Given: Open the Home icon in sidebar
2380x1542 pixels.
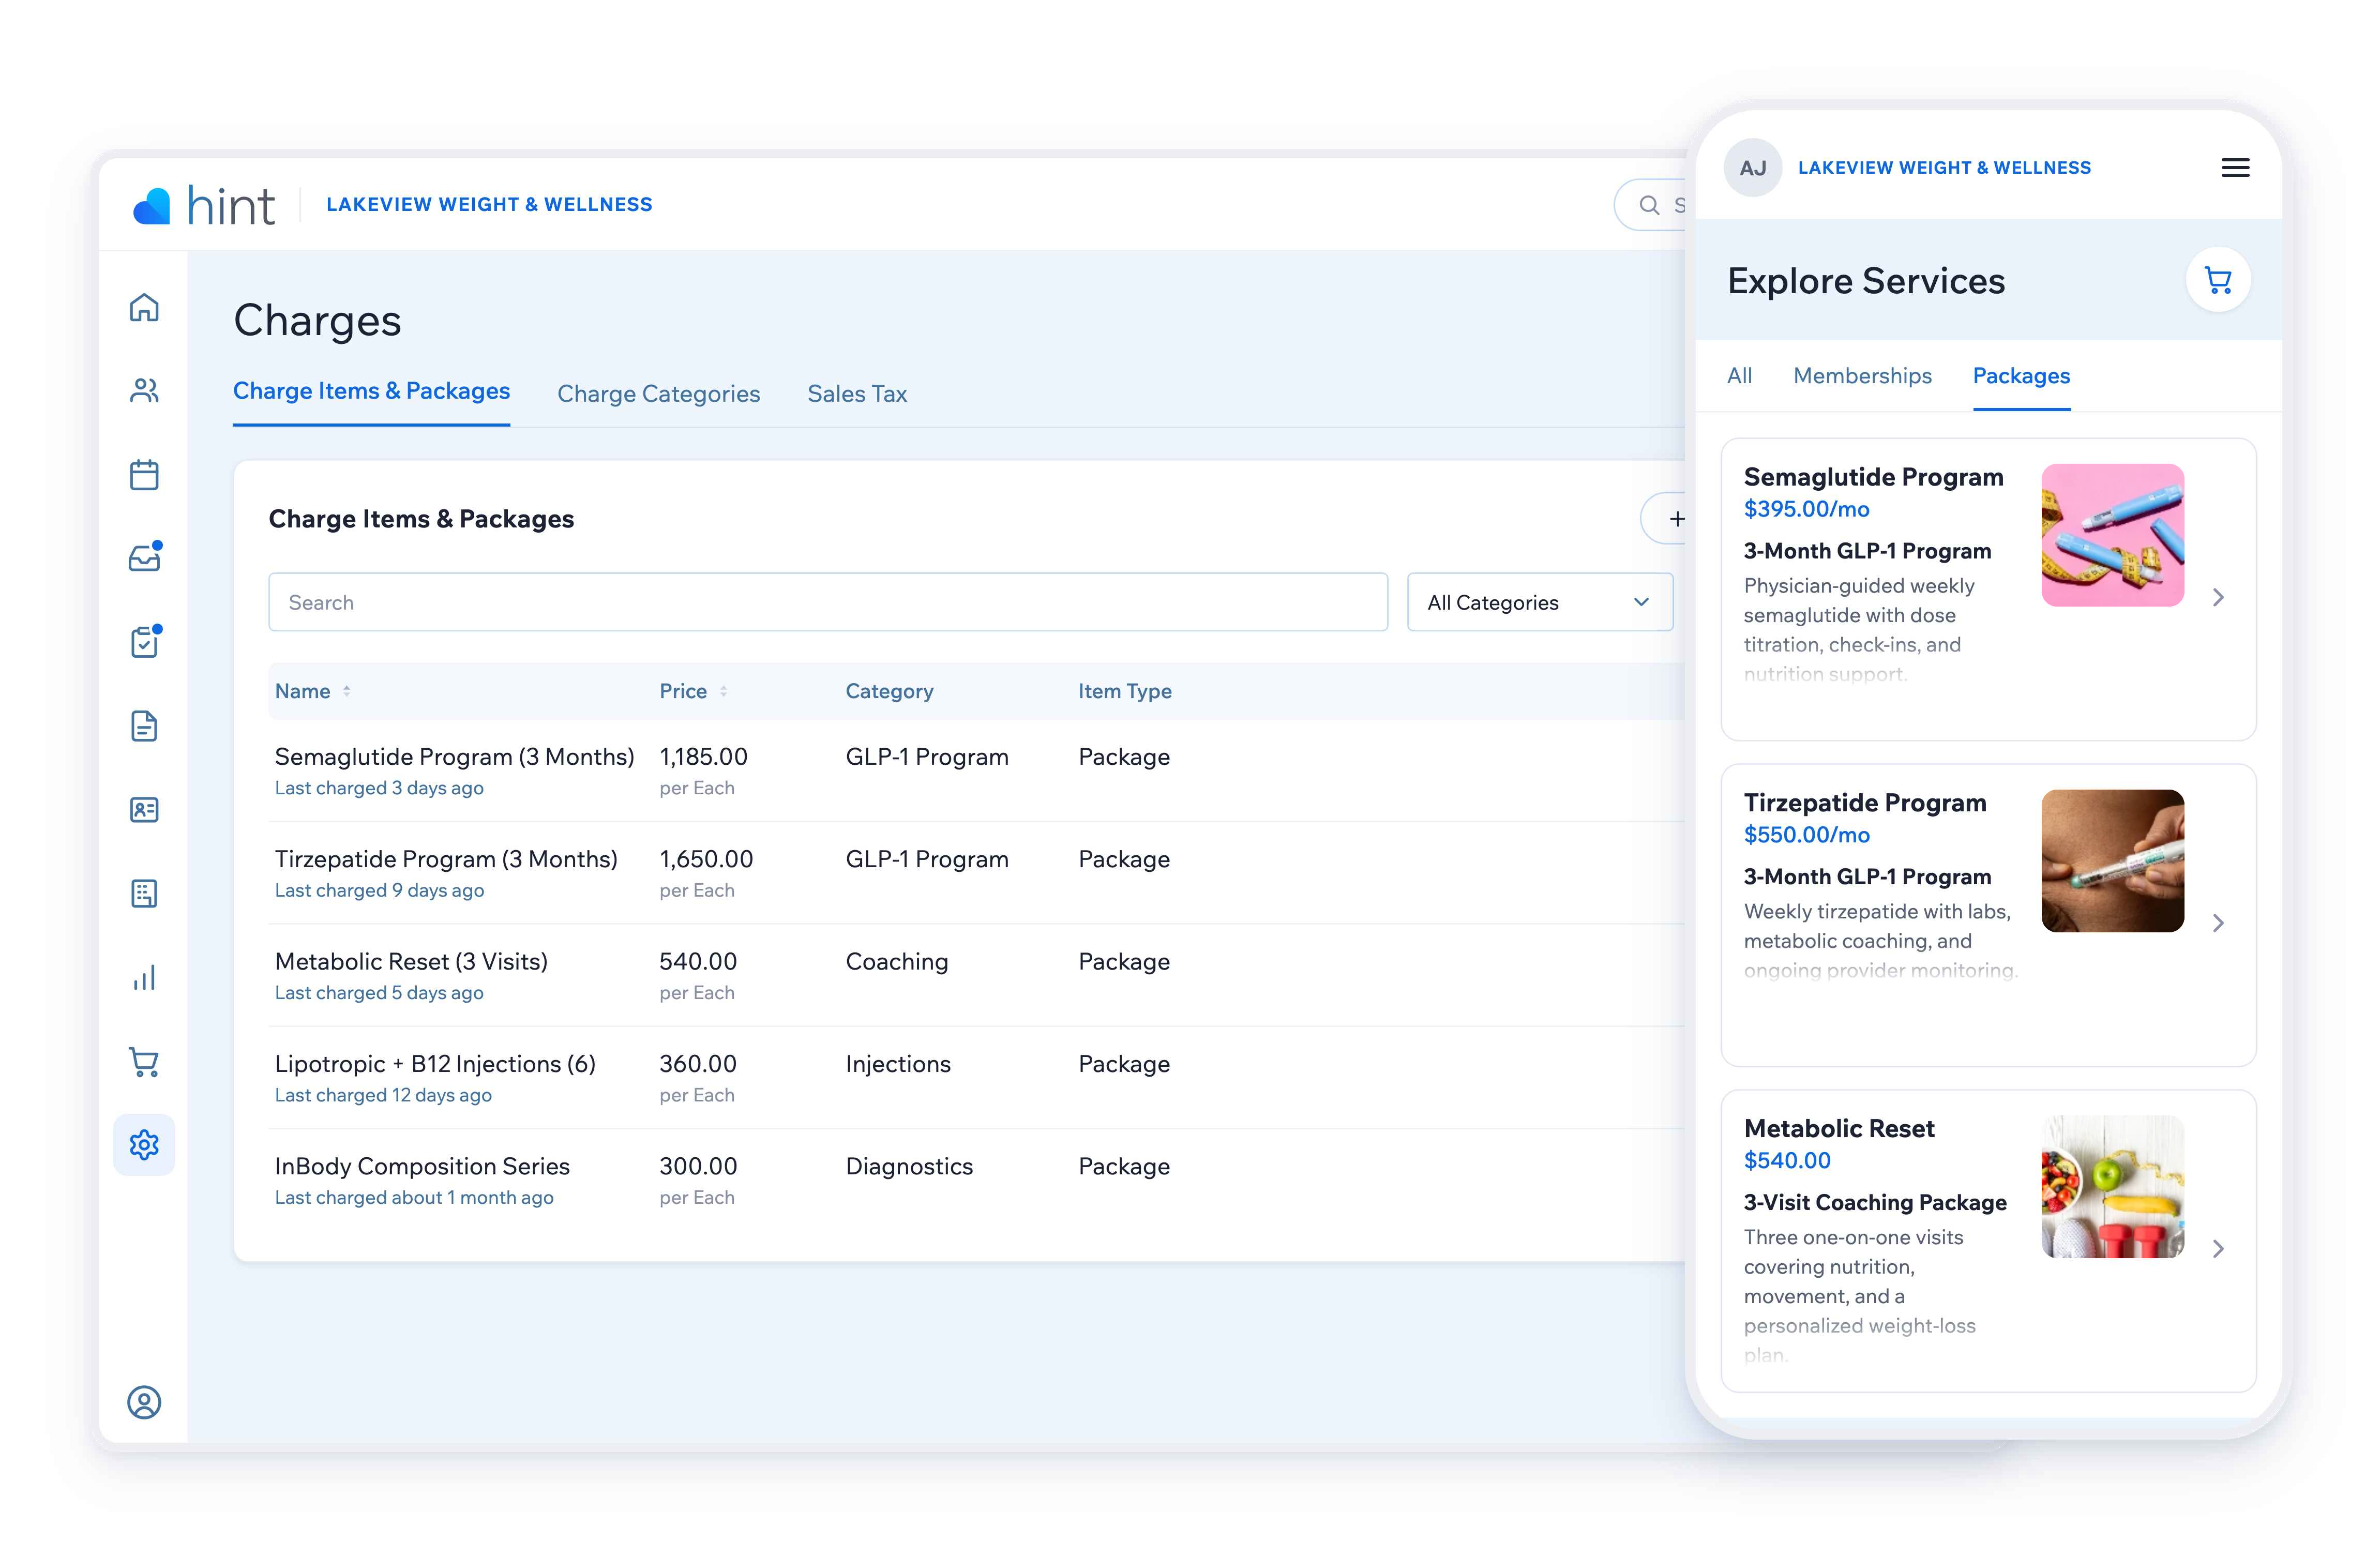Looking at the screenshot, I should pyautogui.click(x=144, y=307).
